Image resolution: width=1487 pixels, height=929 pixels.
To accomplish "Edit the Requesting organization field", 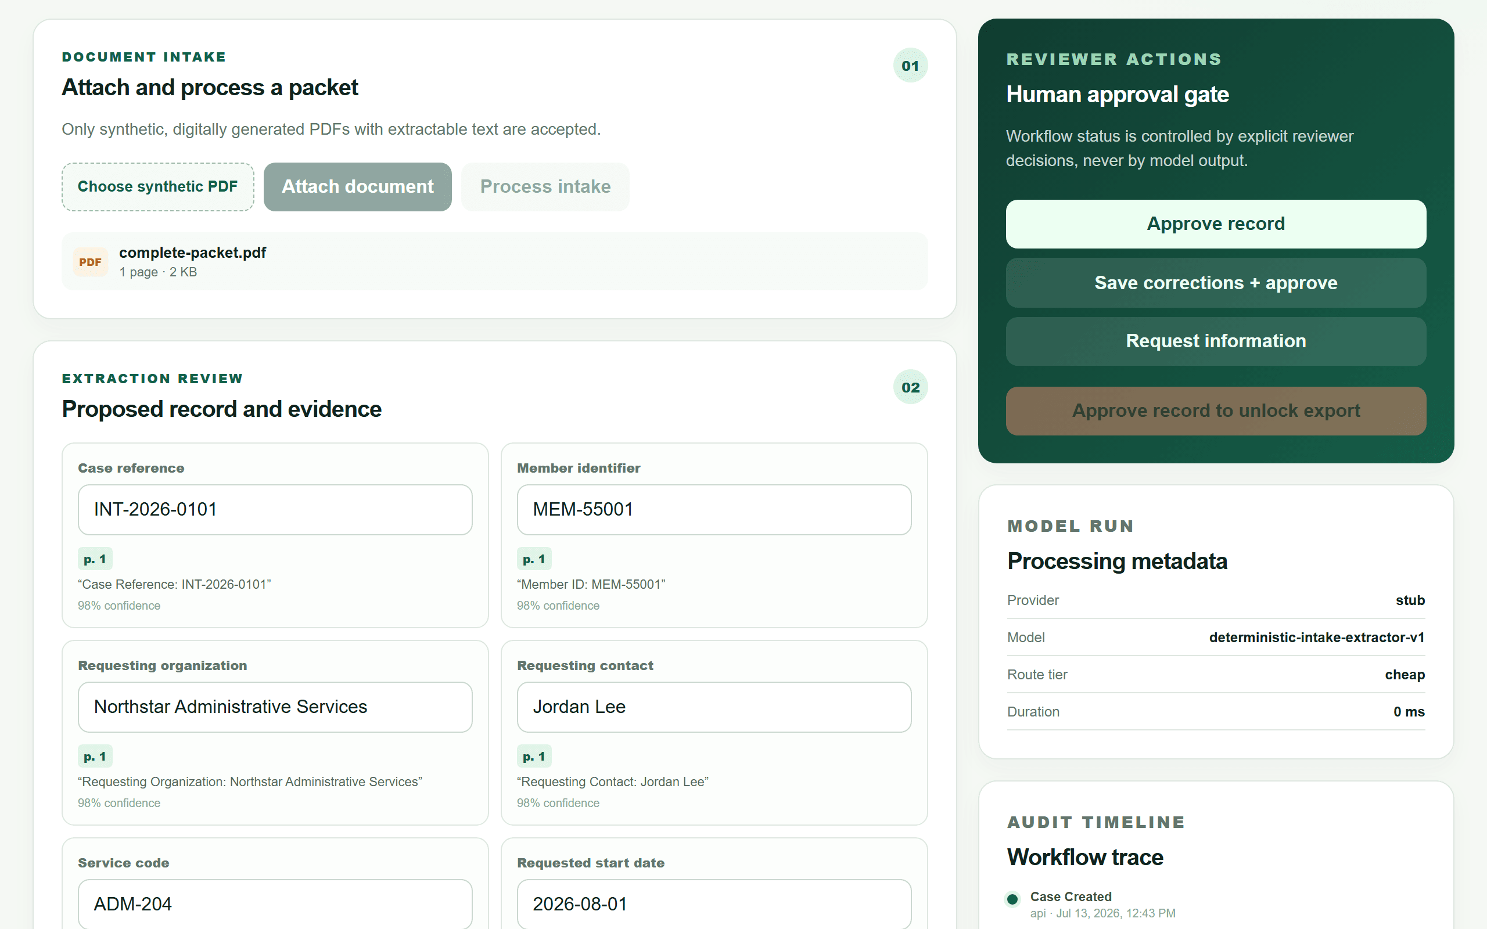I will pyautogui.click(x=275, y=707).
